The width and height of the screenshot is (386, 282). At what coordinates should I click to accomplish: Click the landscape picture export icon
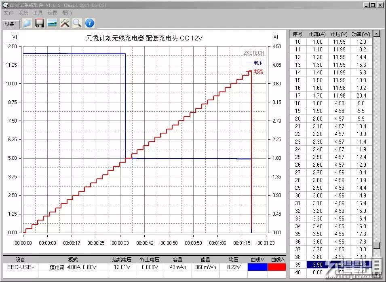pyautogui.click(x=52, y=23)
